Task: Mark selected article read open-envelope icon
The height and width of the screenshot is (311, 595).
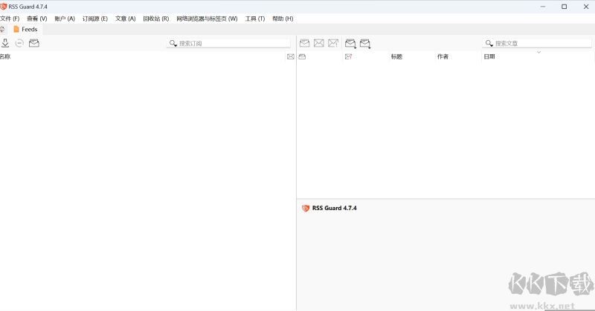Action: point(304,43)
